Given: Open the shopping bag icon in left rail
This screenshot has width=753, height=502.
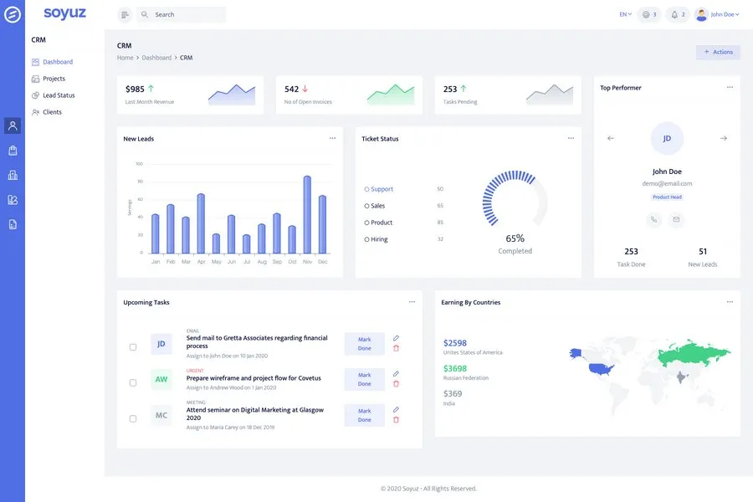Looking at the screenshot, I should click(13, 151).
